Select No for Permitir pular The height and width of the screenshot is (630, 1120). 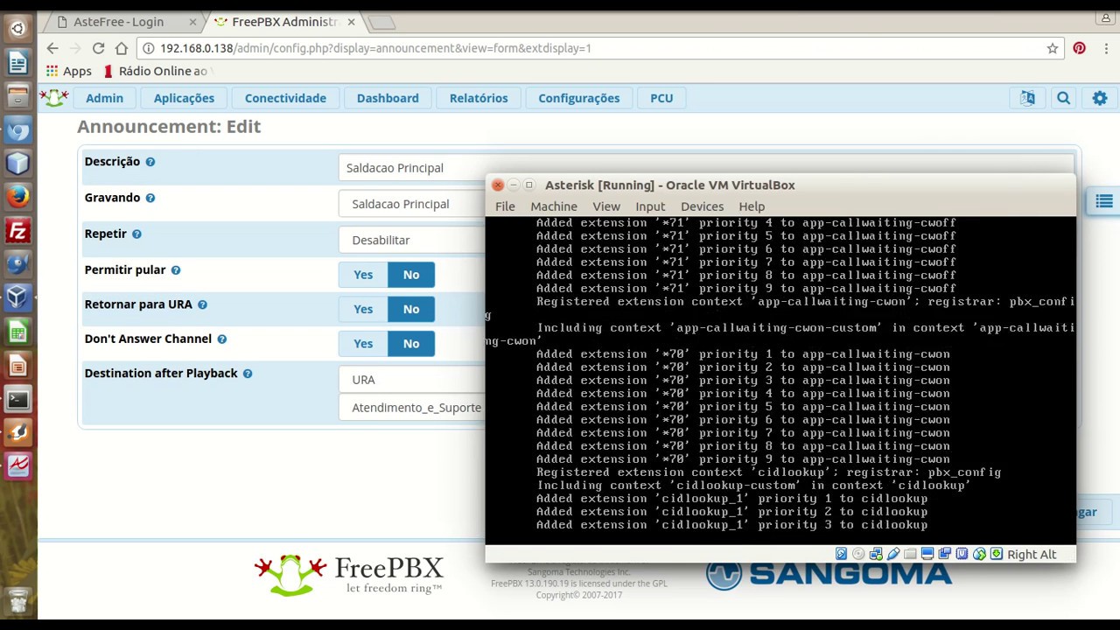[411, 275]
